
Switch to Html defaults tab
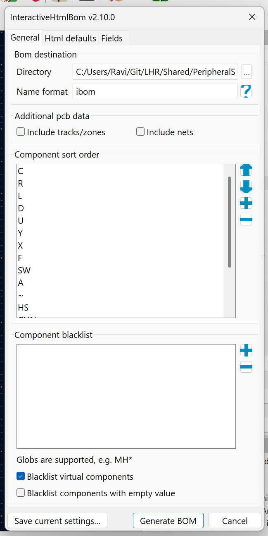coord(70,38)
